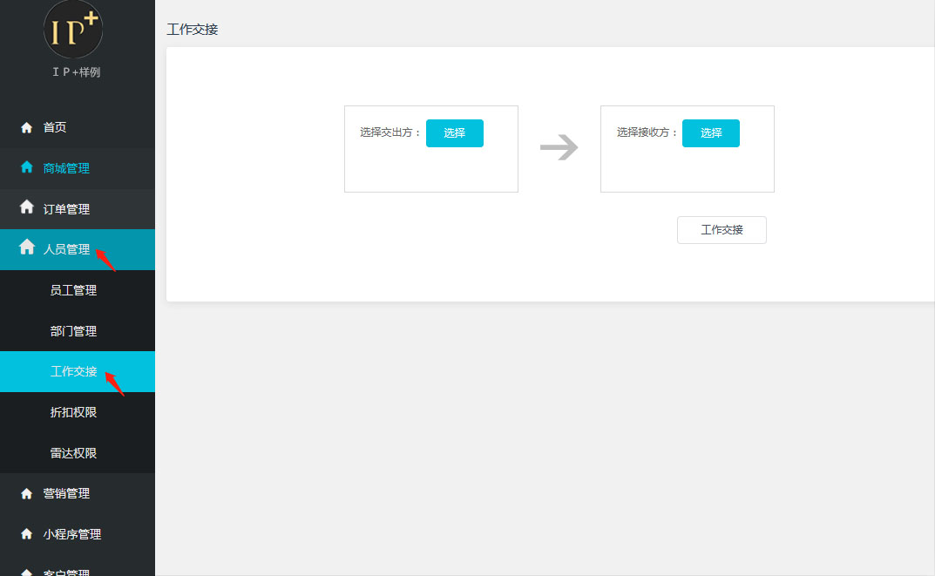Expand the 营销管理 sidebar menu

tap(66, 493)
